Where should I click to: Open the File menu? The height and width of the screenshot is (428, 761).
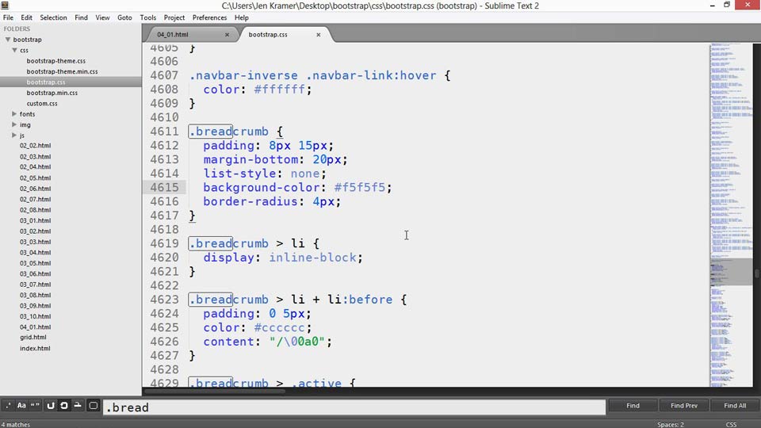[8, 17]
